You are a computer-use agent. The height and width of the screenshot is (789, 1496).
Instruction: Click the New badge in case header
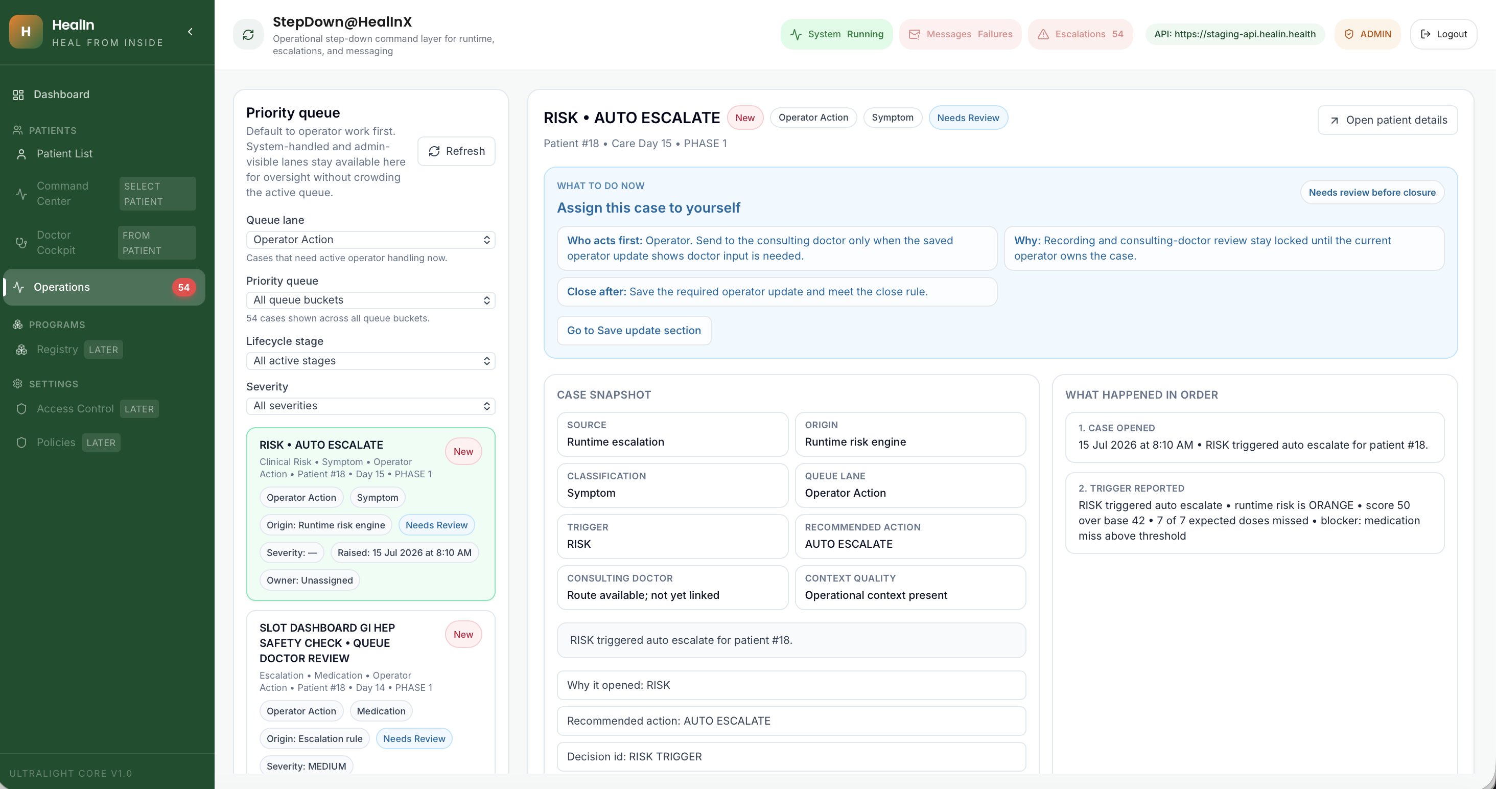tap(744, 118)
